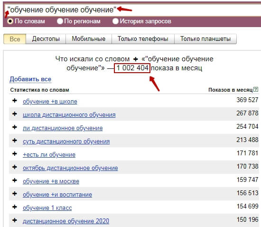Open 'обучение +и воспитание' link
The image size is (261, 227).
pos(57,195)
